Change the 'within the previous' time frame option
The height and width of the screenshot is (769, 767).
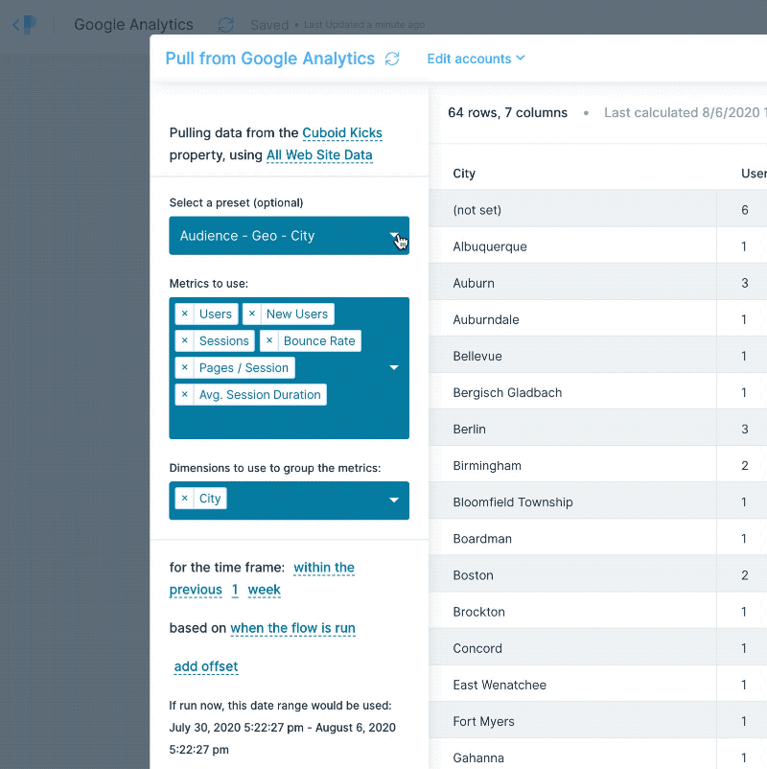324,568
